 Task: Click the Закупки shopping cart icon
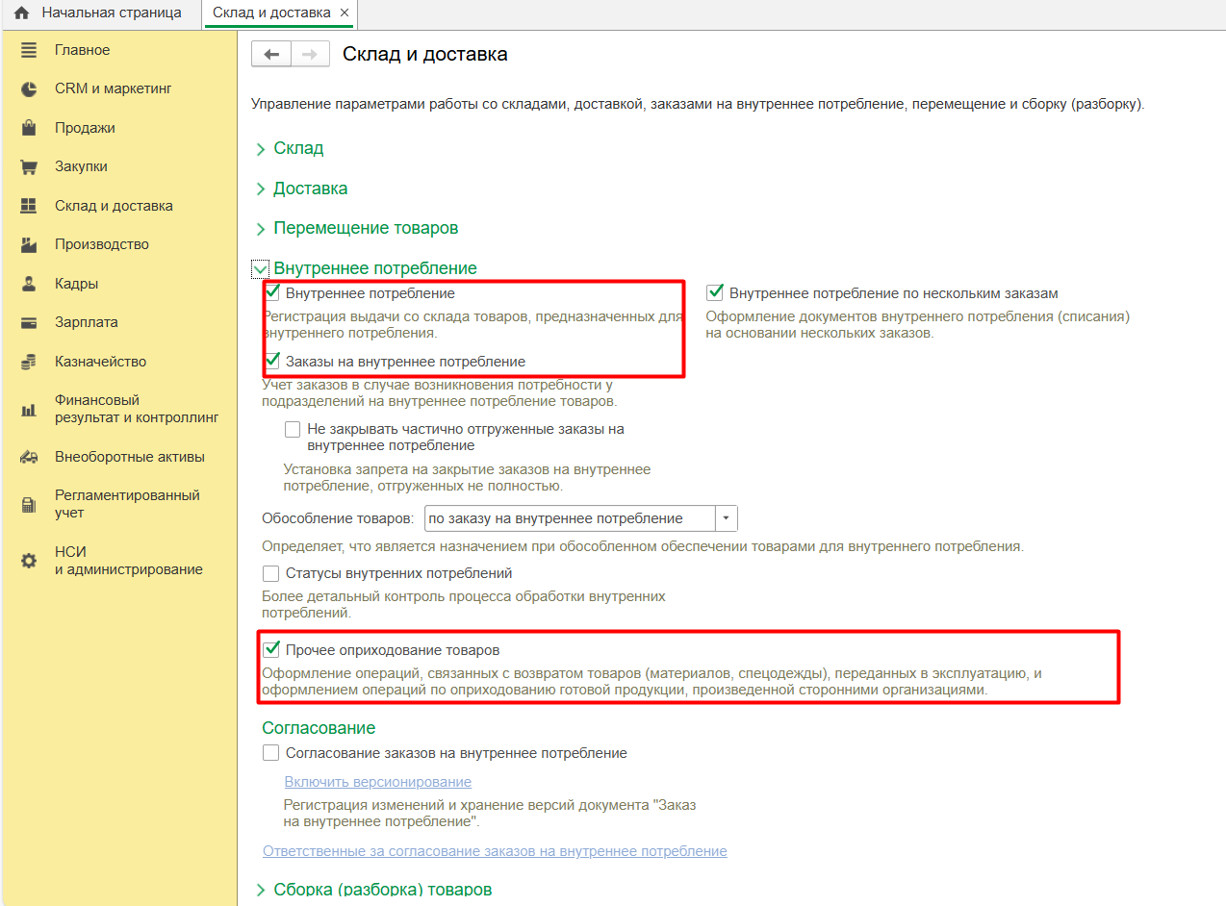click(x=29, y=166)
